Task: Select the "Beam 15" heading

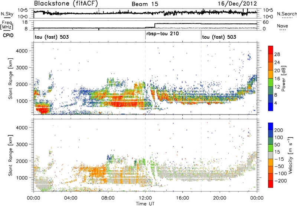Action: point(145,4)
